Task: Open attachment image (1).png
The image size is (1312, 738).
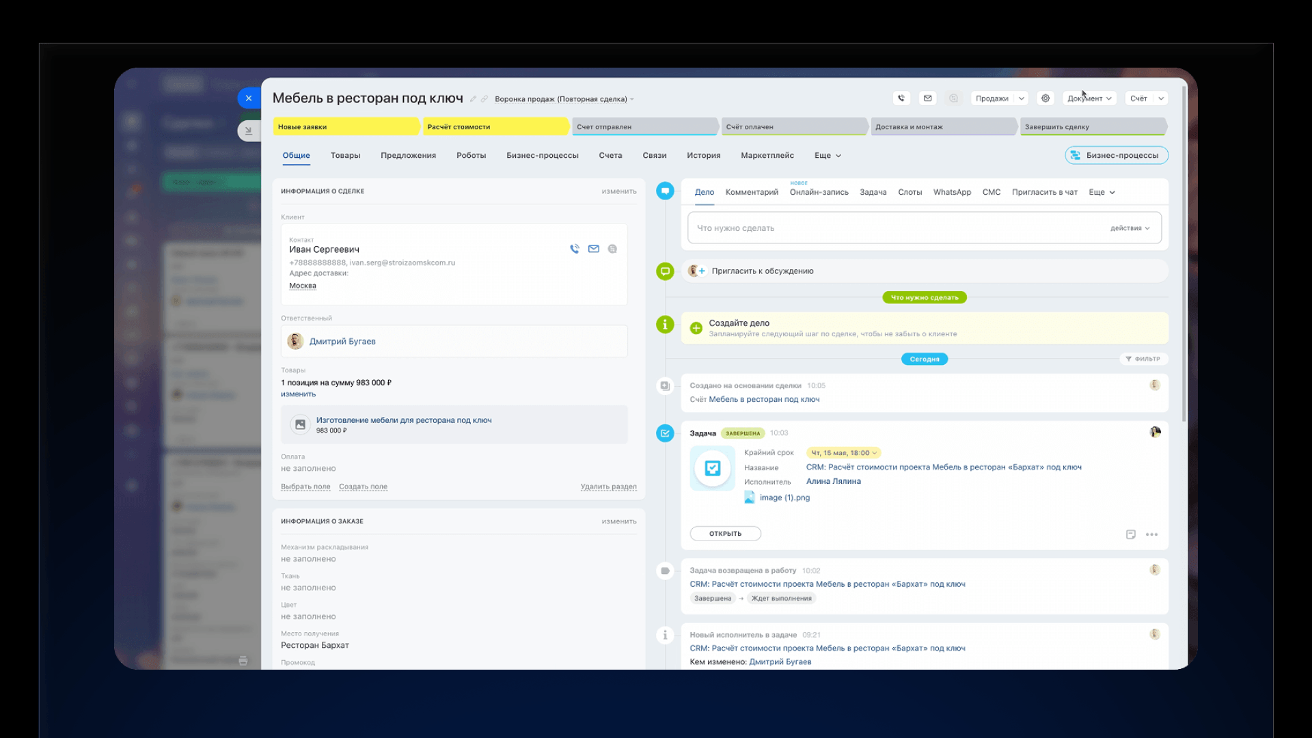Action: pyautogui.click(x=784, y=497)
